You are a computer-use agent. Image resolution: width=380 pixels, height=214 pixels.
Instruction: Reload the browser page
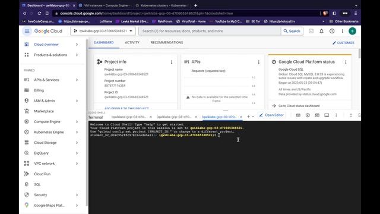point(39,13)
